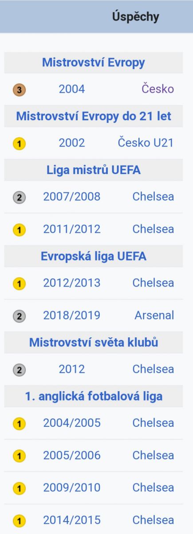Open the 2018/2019 season link

(x=72, y=316)
